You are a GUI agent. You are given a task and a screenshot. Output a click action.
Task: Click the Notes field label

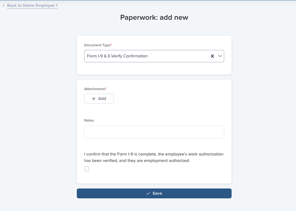(x=89, y=120)
